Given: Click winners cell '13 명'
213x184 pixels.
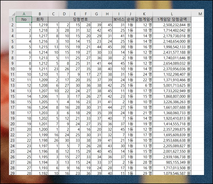Looking at the screenshot, I should tap(144, 146).
